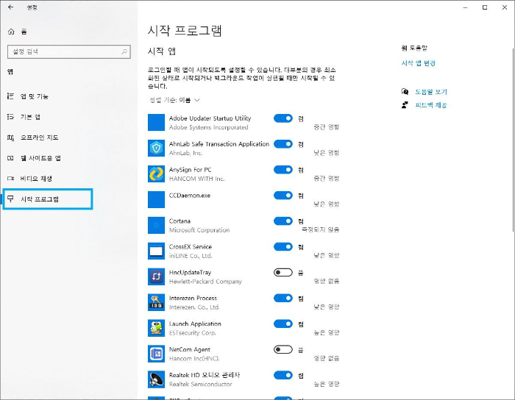The height and width of the screenshot is (400, 515).
Task: Click the search magnifier icon
Action: pos(124,51)
